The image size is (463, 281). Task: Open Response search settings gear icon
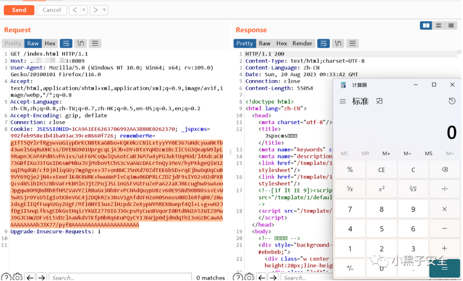pos(249,277)
